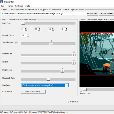Open the Settings menu
The height and width of the screenshot is (114, 114).
pos(19,6)
